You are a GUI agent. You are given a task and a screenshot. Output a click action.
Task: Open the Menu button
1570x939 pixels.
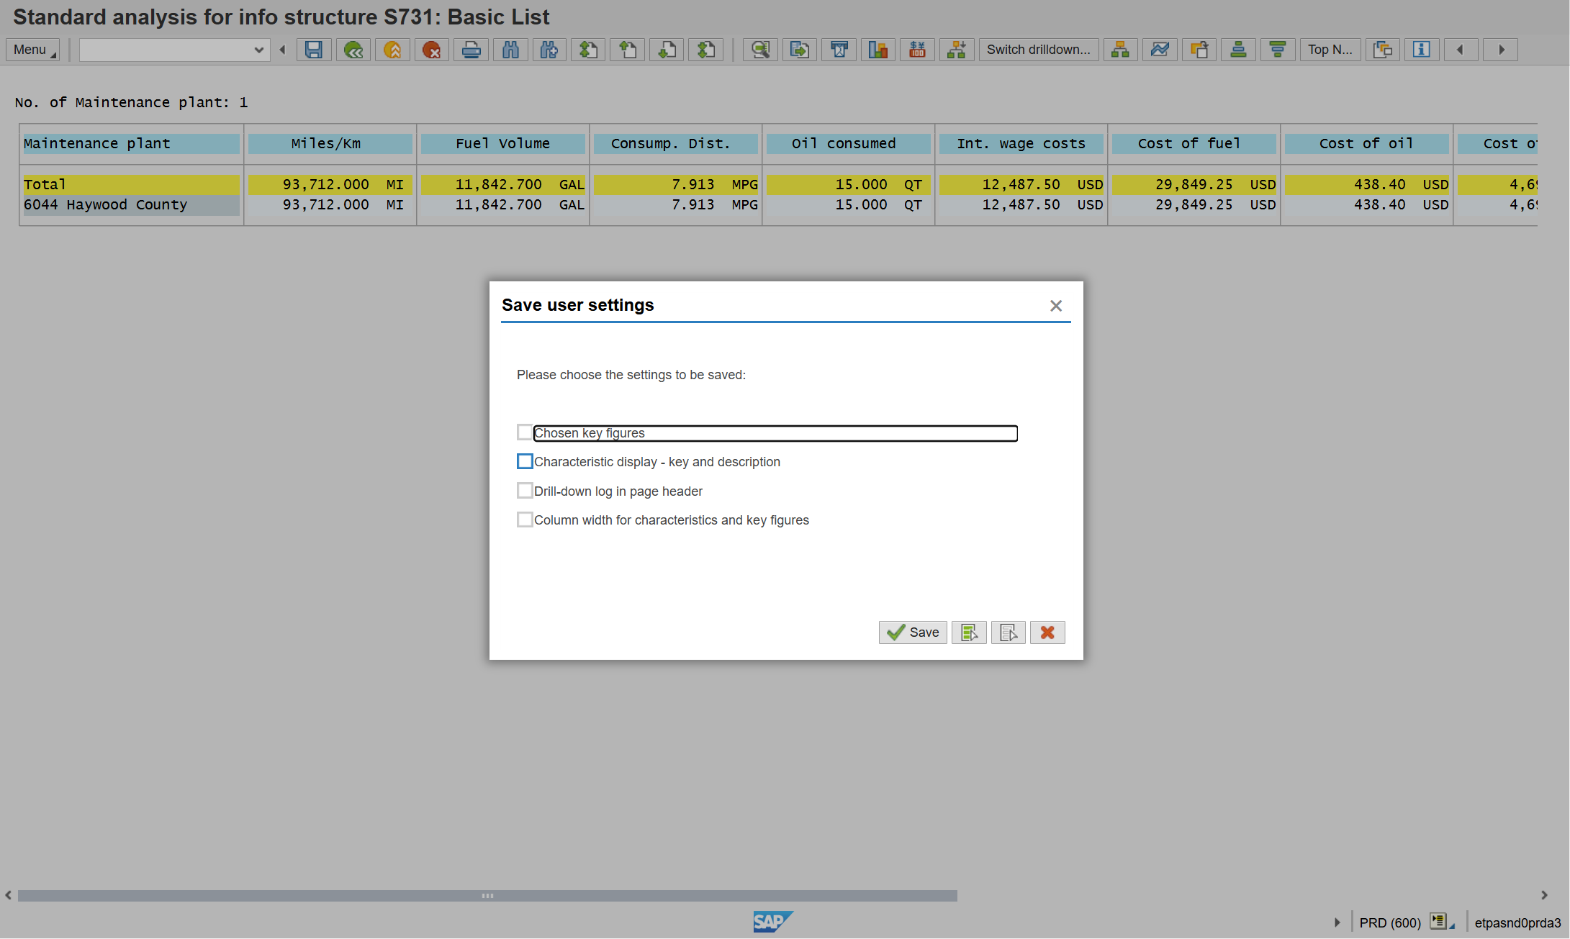[33, 50]
